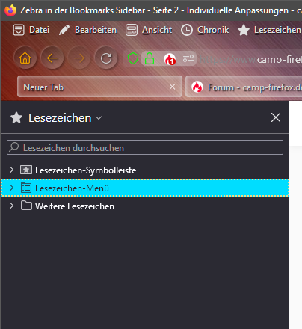Image resolution: width=302 pixels, height=329 pixels.
Task: Click the Home button in navigation bar
Action: [25, 58]
